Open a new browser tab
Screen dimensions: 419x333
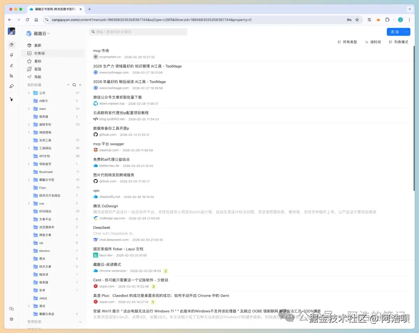coord(90,9)
